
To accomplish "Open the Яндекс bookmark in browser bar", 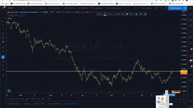I will 5,4.
